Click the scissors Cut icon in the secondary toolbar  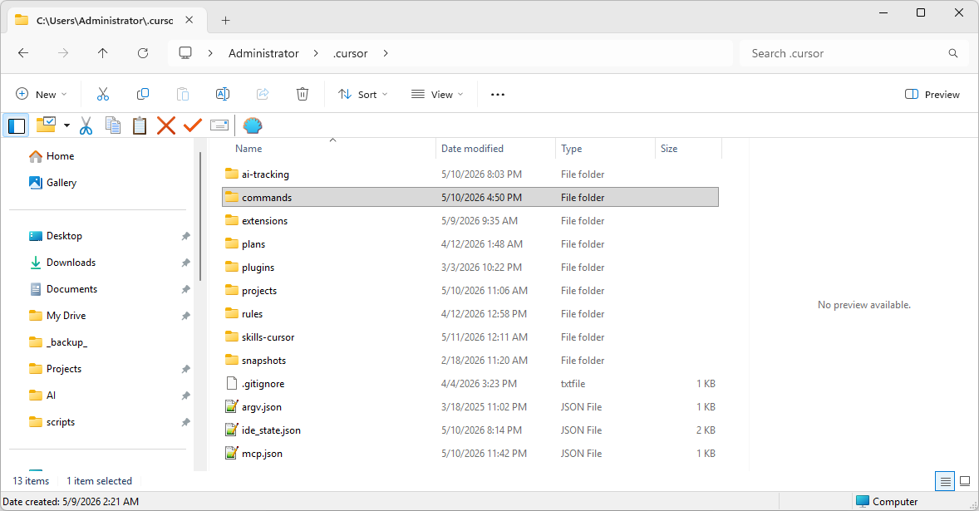86,125
